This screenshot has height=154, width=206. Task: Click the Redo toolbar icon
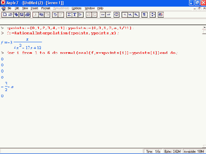(x=61, y=14)
